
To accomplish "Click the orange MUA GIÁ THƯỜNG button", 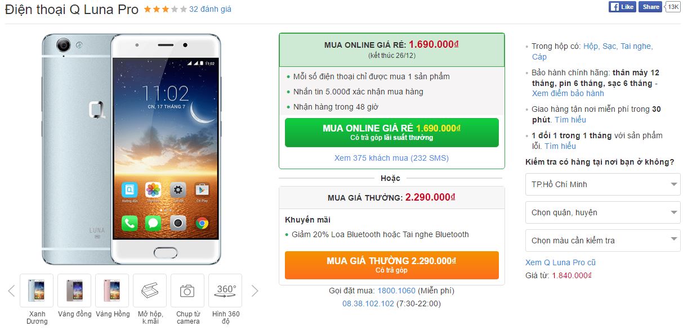I will click(x=392, y=265).
